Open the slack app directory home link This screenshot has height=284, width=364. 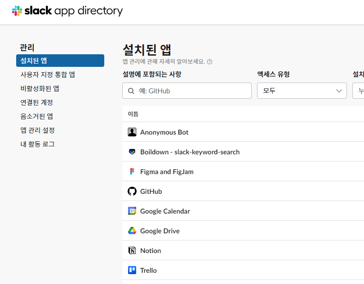(67, 11)
